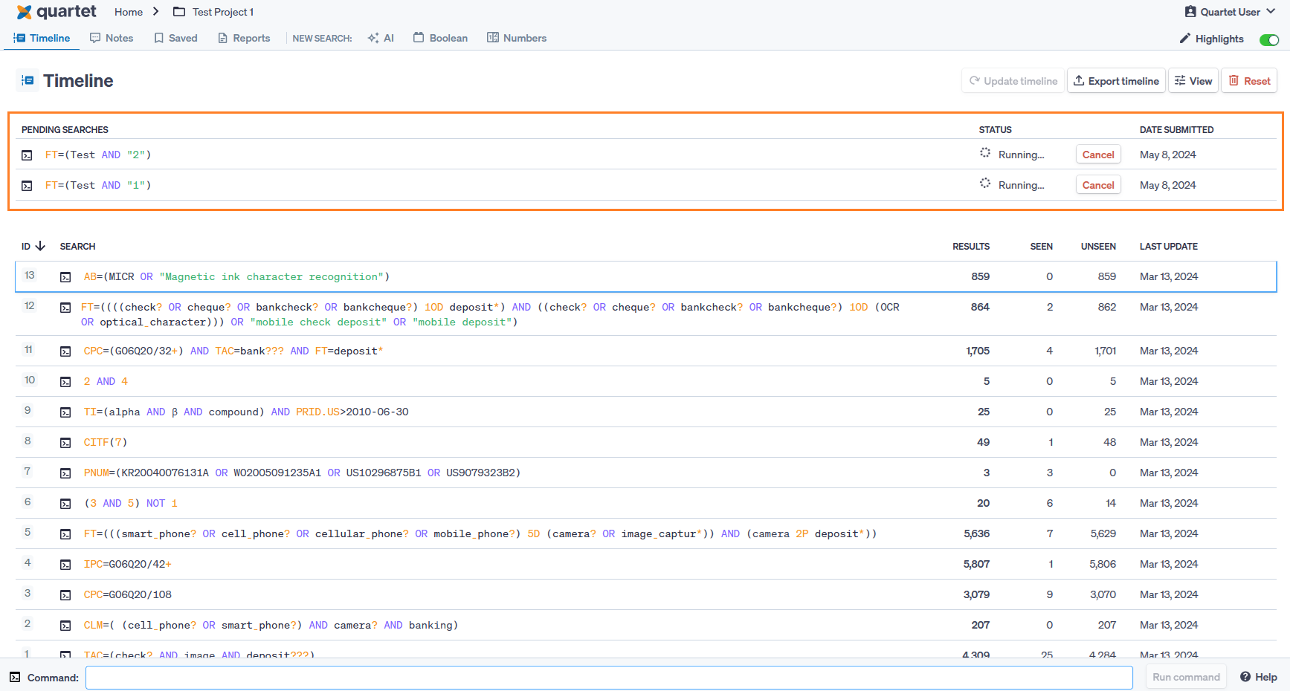Cancel the running Test AND "1" search
The width and height of the screenshot is (1290, 691).
[x=1098, y=185]
